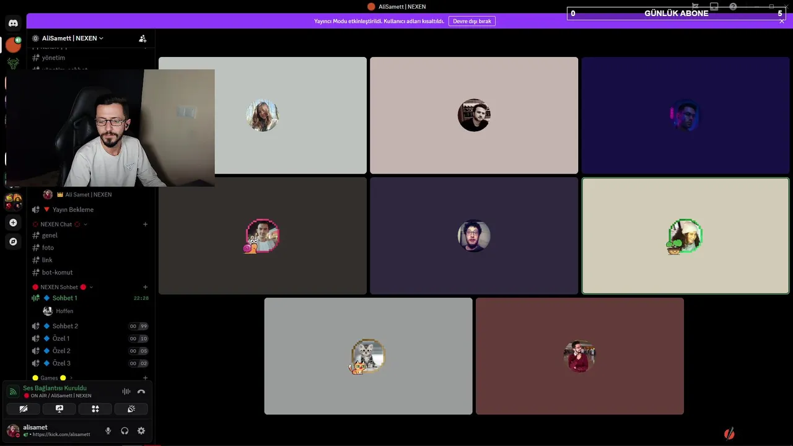Click the invite people icon in header

[143, 38]
